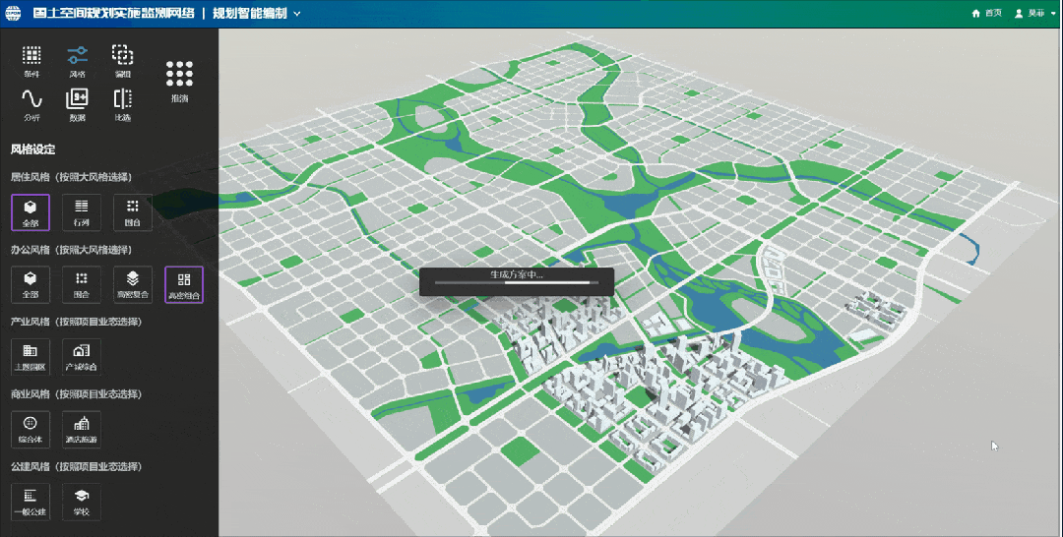Deselect the office 高密组合 style option
Viewport: 1063px width, 537px height.
(184, 284)
